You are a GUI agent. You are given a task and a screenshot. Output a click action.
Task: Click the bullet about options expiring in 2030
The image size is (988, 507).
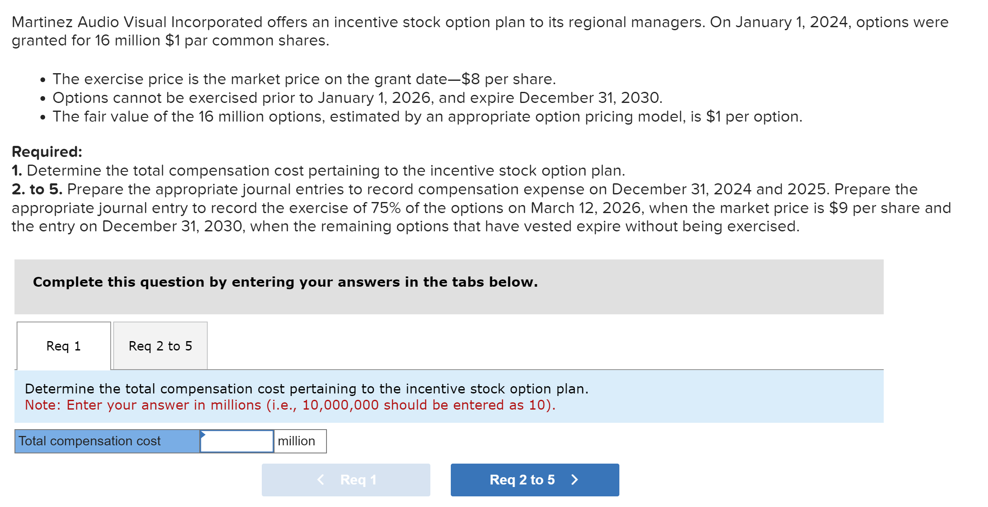(x=357, y=98)
